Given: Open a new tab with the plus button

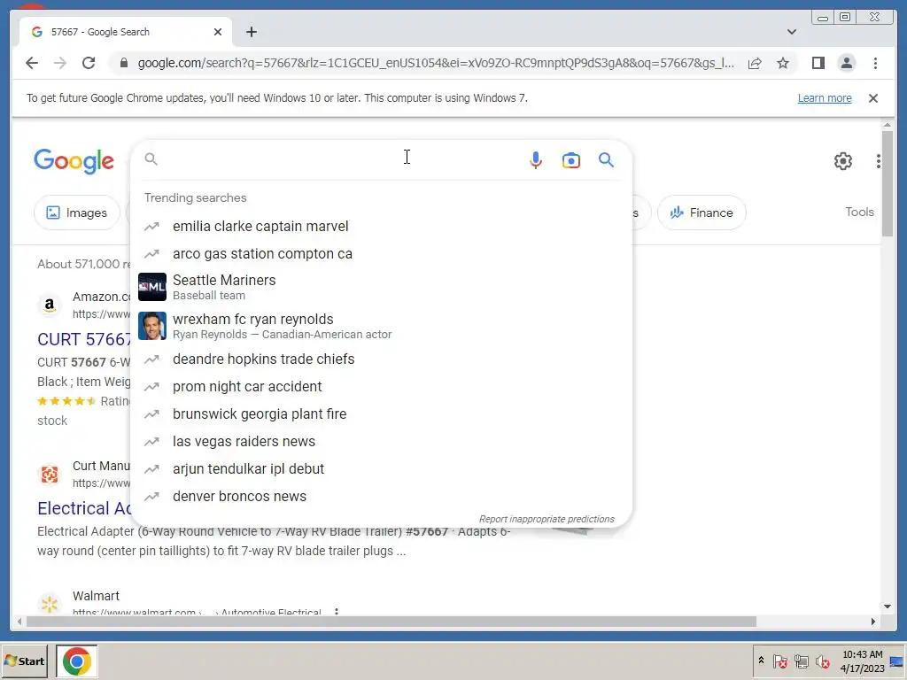Looking at the screenshot, I should [251, 32].
